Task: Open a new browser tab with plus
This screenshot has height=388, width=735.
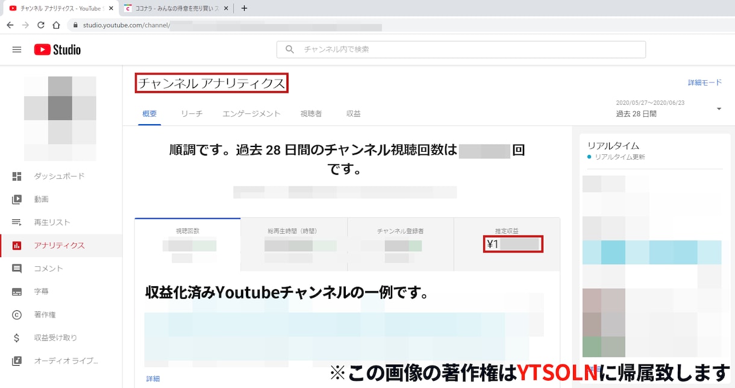Action: [x=244, y=8]
